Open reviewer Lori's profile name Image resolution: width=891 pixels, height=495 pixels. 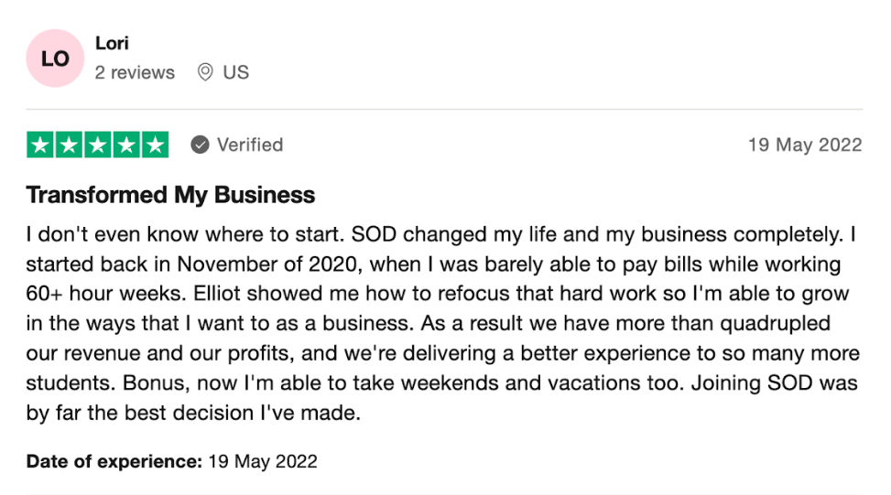(x=112, y=43)
